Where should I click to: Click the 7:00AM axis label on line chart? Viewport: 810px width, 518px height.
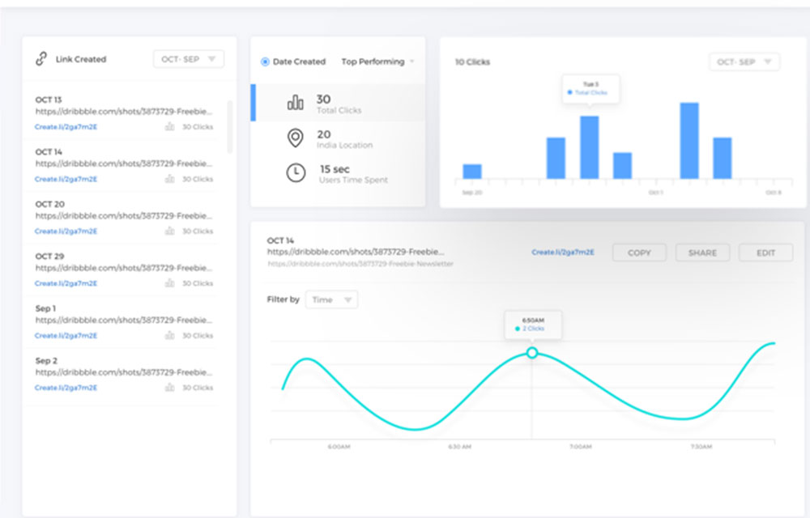[581, 446]
